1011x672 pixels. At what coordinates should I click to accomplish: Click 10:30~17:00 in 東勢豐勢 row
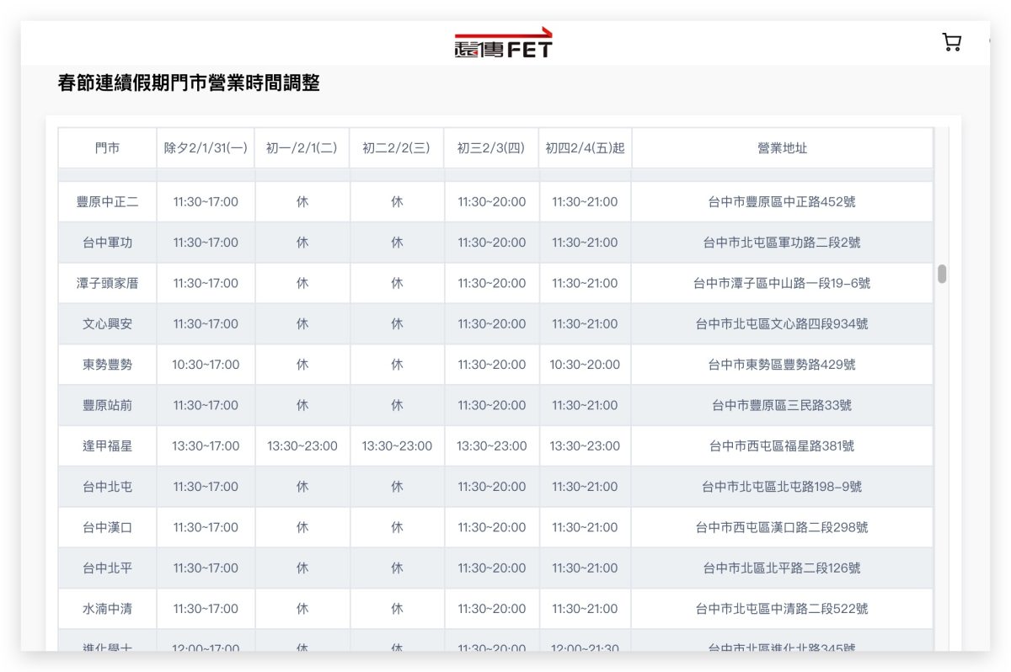pos(206,365)
